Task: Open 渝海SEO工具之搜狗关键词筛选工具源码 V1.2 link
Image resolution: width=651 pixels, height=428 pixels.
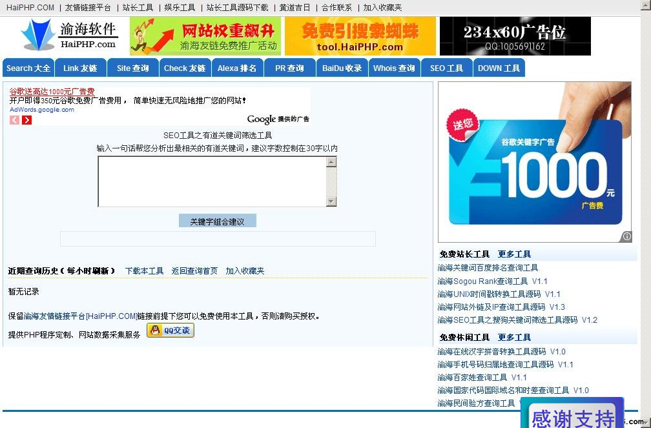Action: point(517,320)
